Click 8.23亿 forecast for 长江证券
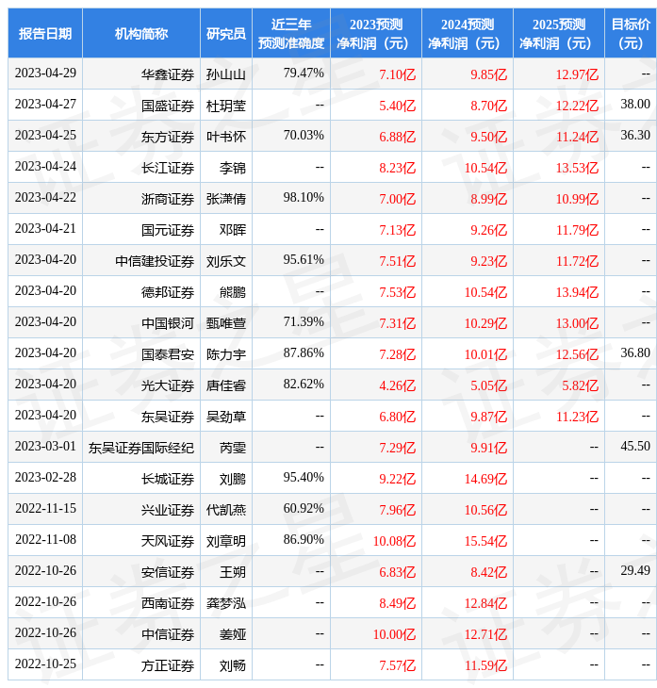 (397, 168)
